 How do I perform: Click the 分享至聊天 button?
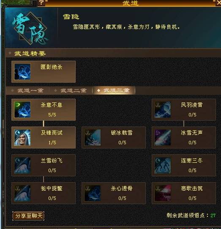pyautogui.click(x=28, y=216)
